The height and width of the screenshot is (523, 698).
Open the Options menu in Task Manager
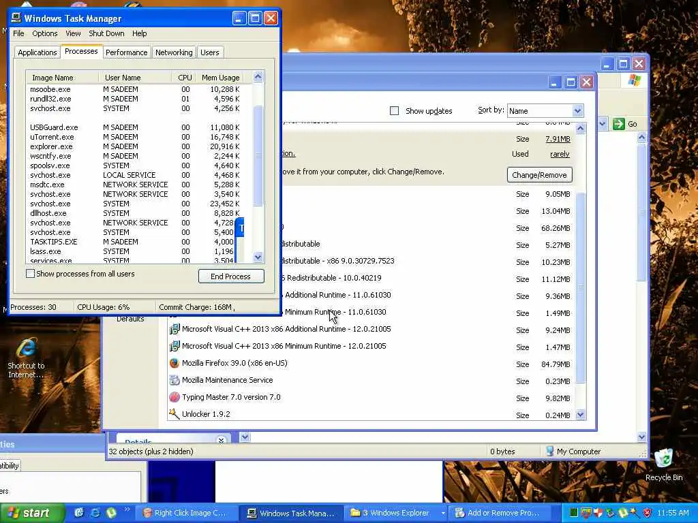tap(44, 33)
